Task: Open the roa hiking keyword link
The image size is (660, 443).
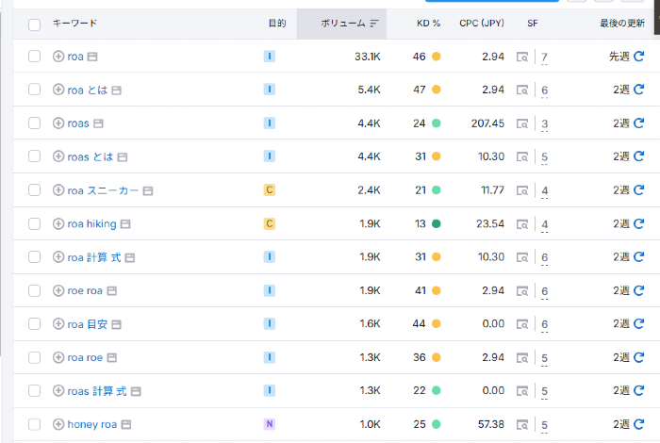Action: (x=91, y=224)
